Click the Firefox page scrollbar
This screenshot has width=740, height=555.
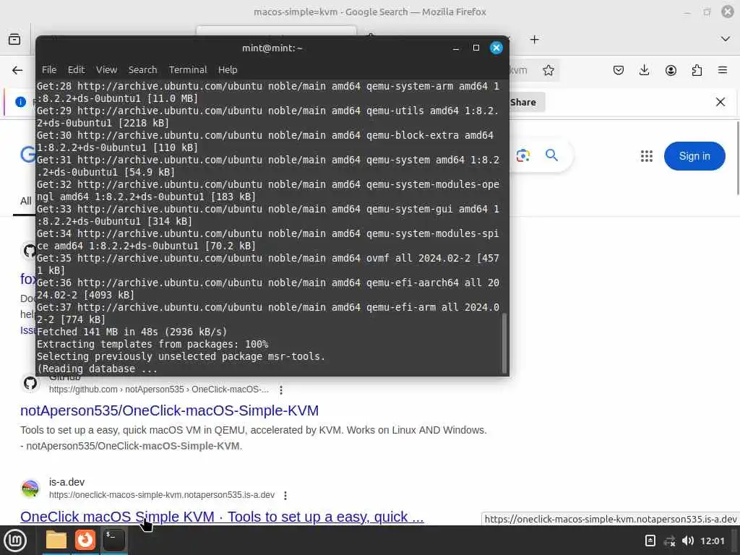coord(738,158)
